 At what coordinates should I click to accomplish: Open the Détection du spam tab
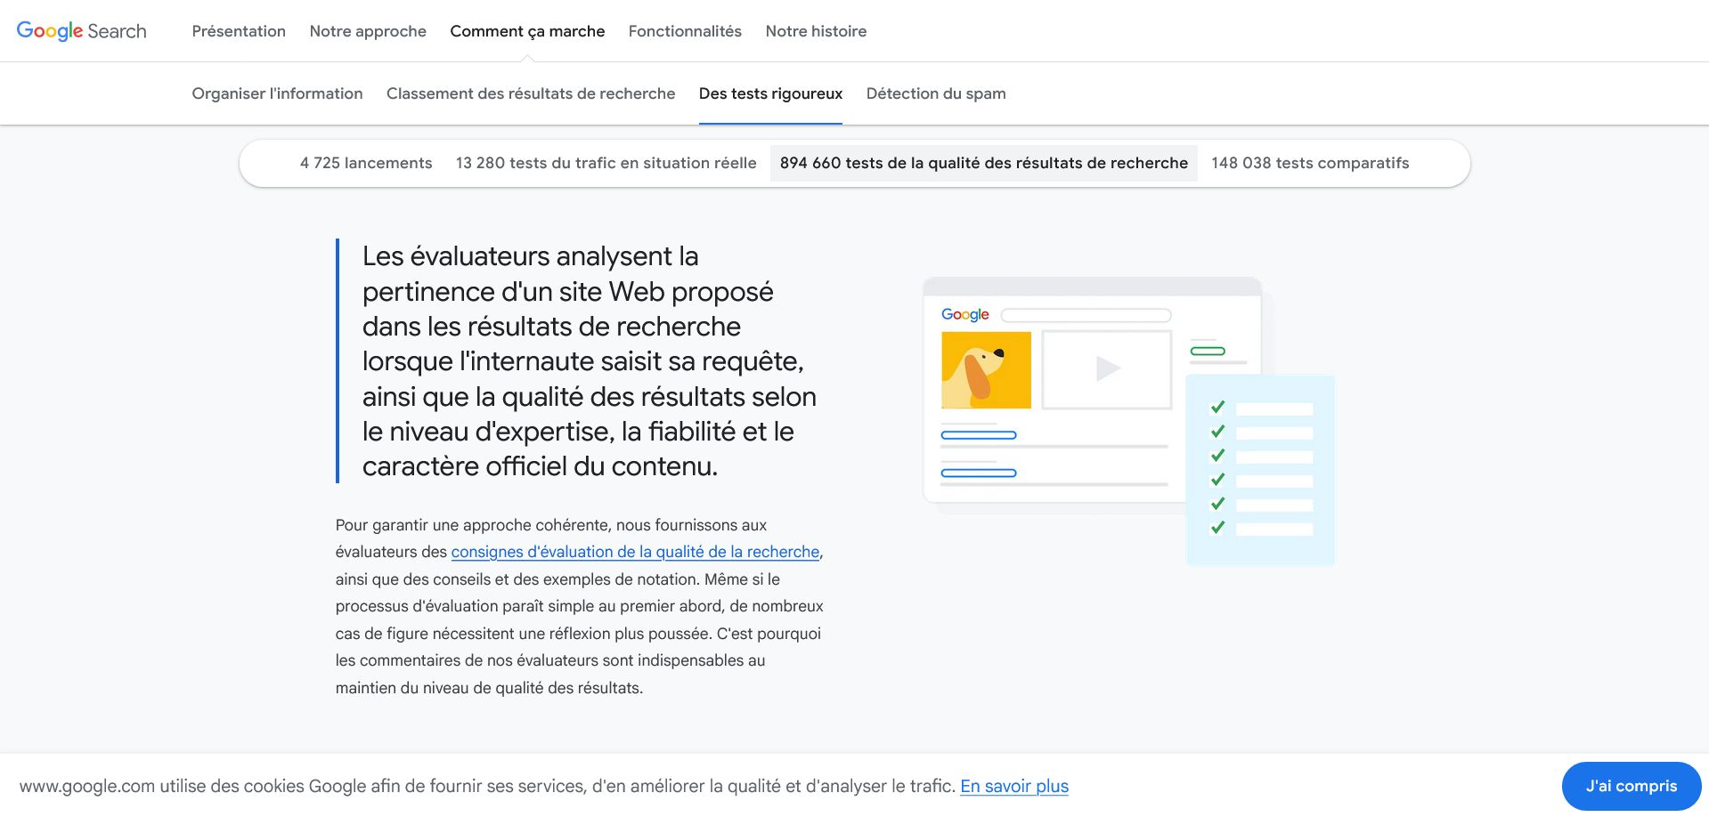point(936,93)
